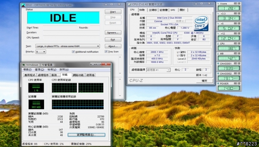Open the Test type dropdown in ORTHOS
The width and height of the screenshot is (259, 147).
pyautogui.click(x=68, y=46)
